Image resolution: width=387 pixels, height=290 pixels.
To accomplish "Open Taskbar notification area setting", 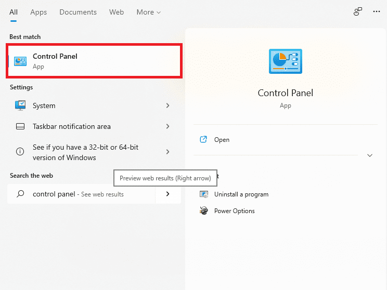I will (94, 126).
